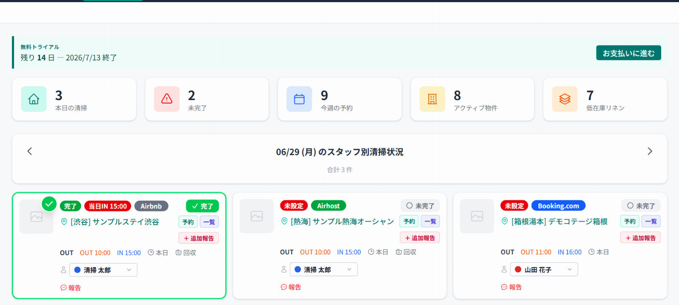
Task: Mark 箱根湯本 cleaning as done via 未完了 toggle
Action: [641, 206]
